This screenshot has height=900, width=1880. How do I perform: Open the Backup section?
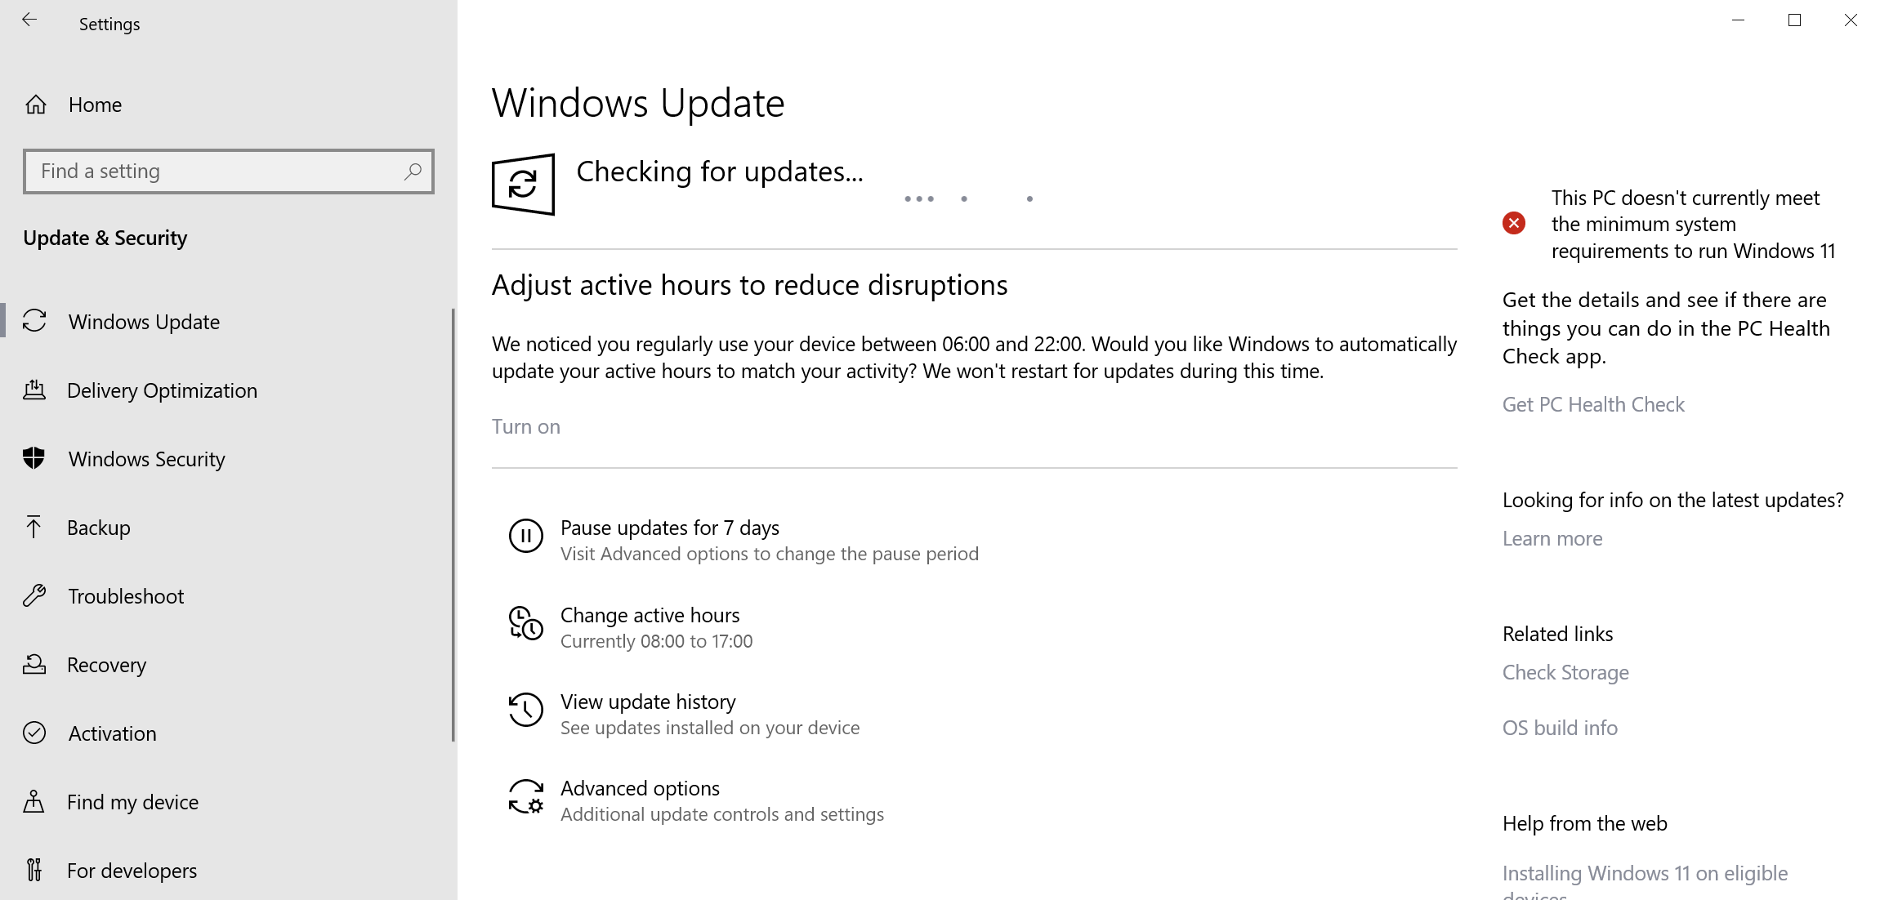click(x=99, y=527)
